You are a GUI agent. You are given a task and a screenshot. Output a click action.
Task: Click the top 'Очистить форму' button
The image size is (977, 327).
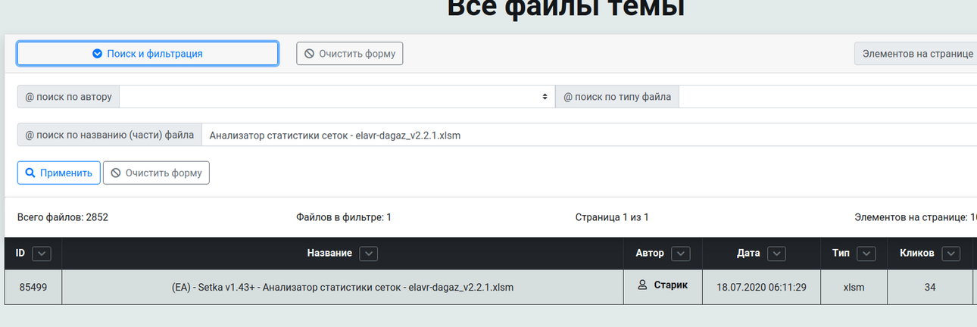click(350, 54)
